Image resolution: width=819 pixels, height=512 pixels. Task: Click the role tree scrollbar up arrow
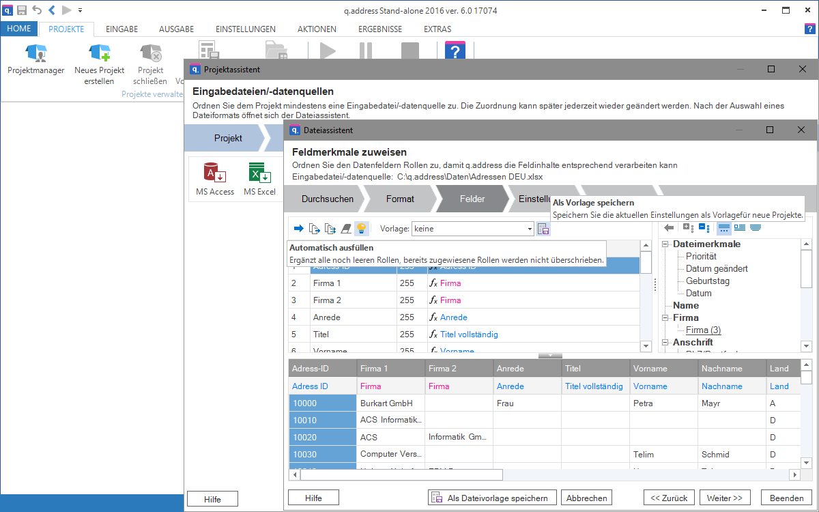pos(806,244)
